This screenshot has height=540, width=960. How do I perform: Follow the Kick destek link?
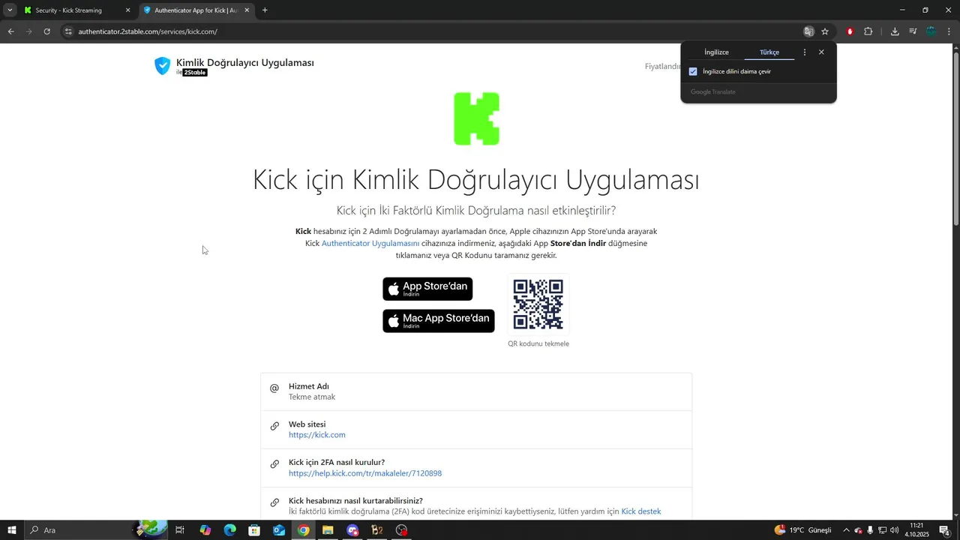641,511
